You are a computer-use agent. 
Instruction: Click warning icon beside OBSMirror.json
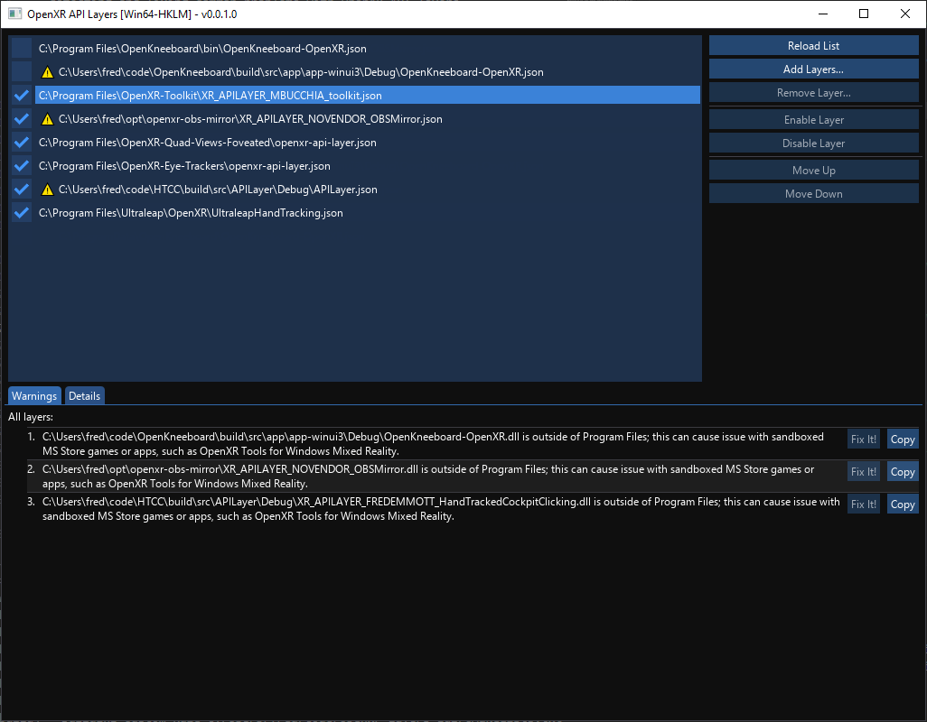pyautogui.click(x=47, y=119)
